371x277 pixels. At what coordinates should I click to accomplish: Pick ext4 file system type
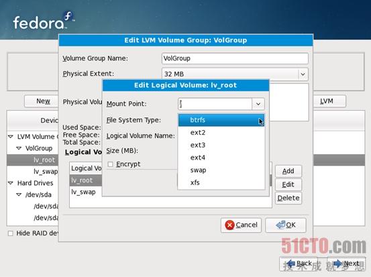(x=221, y=158)
